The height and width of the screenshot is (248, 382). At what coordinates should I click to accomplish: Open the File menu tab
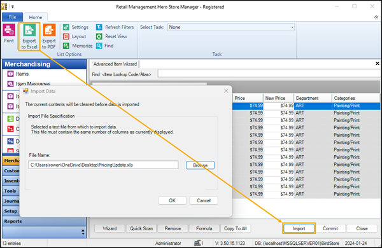pyautogui.click(x=13, y=17)
